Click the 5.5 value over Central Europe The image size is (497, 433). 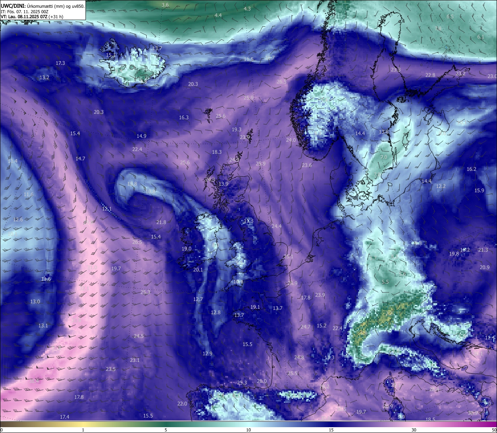tap(385, 282)
